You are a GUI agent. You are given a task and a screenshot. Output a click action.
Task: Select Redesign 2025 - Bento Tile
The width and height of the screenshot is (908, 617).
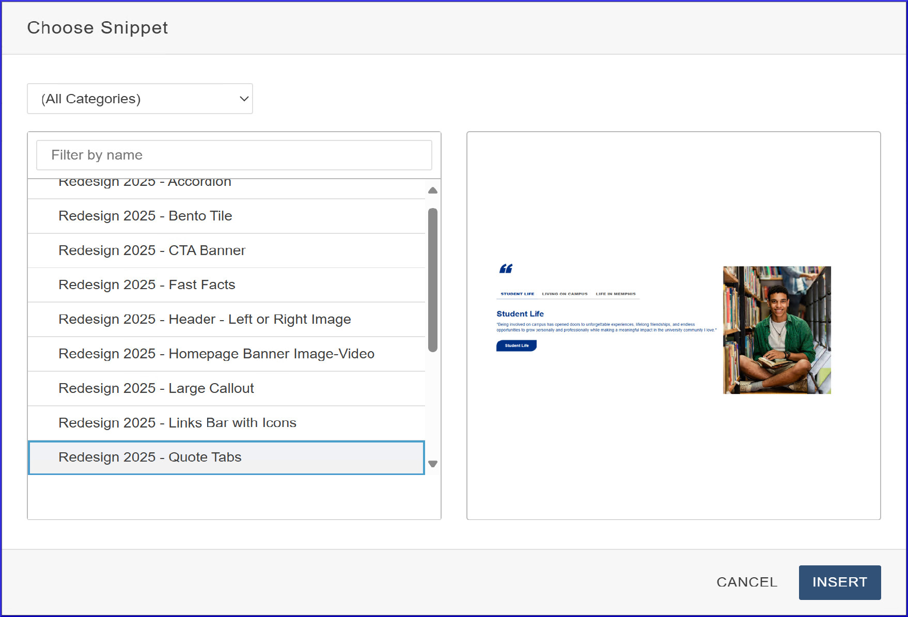145,216
